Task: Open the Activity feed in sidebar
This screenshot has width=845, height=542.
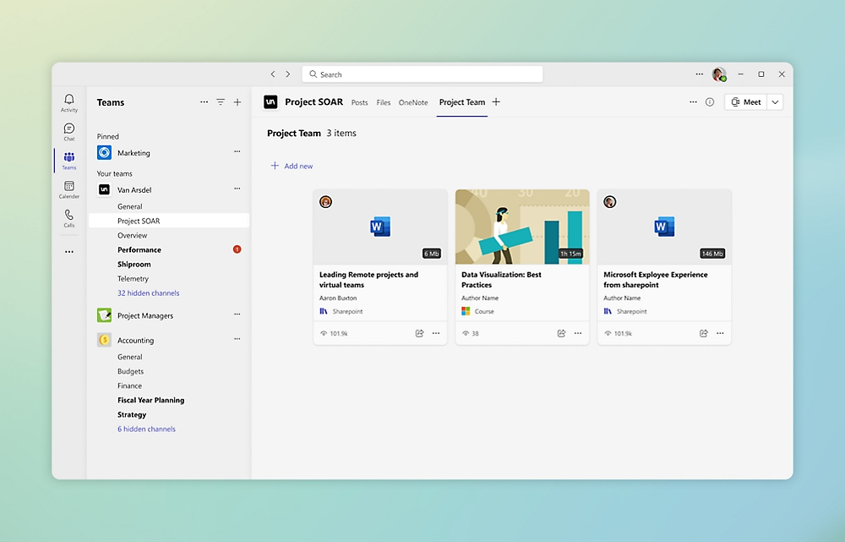Action: [69, 102]
